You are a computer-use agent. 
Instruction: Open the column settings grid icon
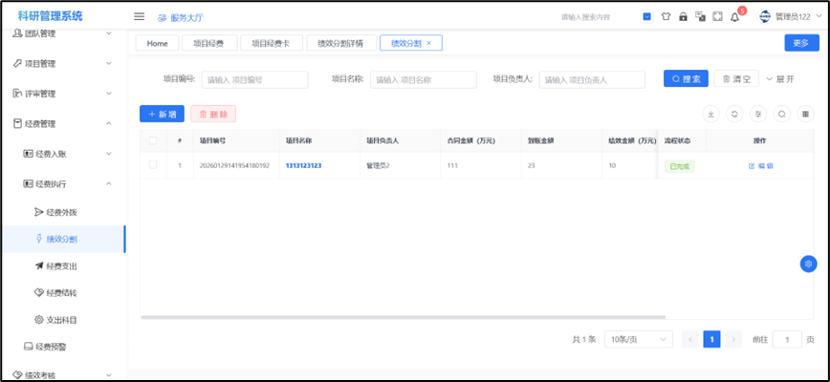(806, 114)
